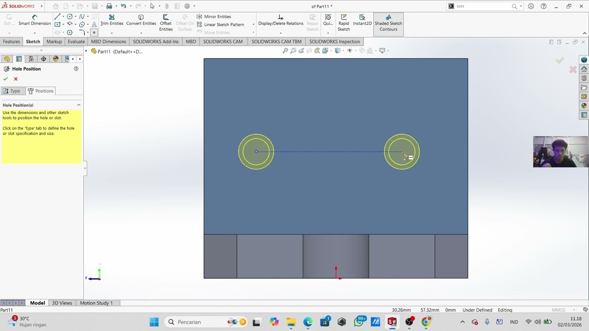Select the Circle sketch tool
The image size is (589, 331).
(x=69, y=17)
